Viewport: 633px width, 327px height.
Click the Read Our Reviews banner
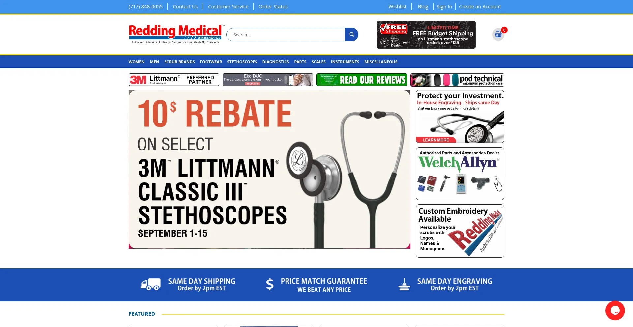362,80
